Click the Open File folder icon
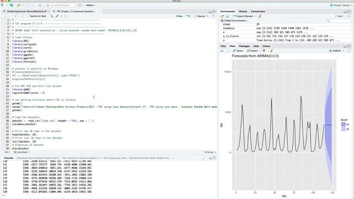 pyautogui.click(x=18, y=5)
